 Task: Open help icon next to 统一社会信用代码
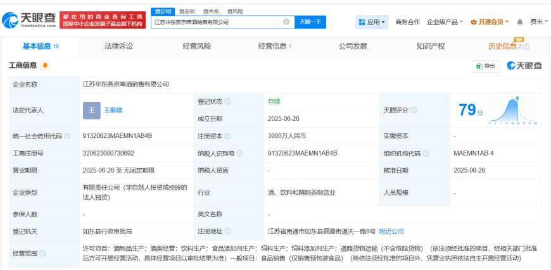click(x=67, y=136)
